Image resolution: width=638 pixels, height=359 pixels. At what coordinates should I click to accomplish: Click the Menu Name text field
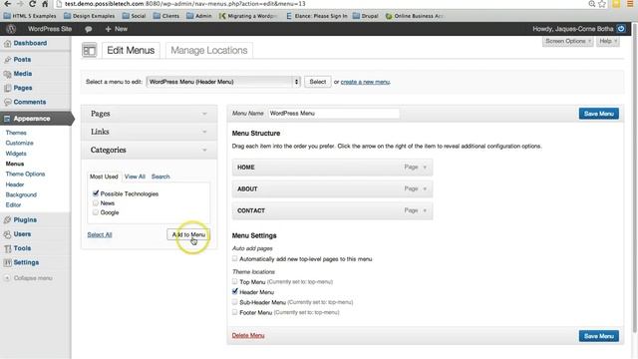(x=334, y=113)
